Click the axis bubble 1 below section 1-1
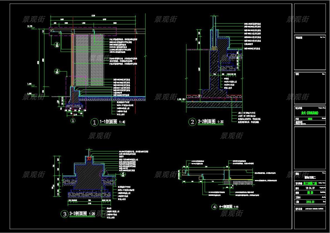Viewport: 330px width, 233px height. coord(73,121)
